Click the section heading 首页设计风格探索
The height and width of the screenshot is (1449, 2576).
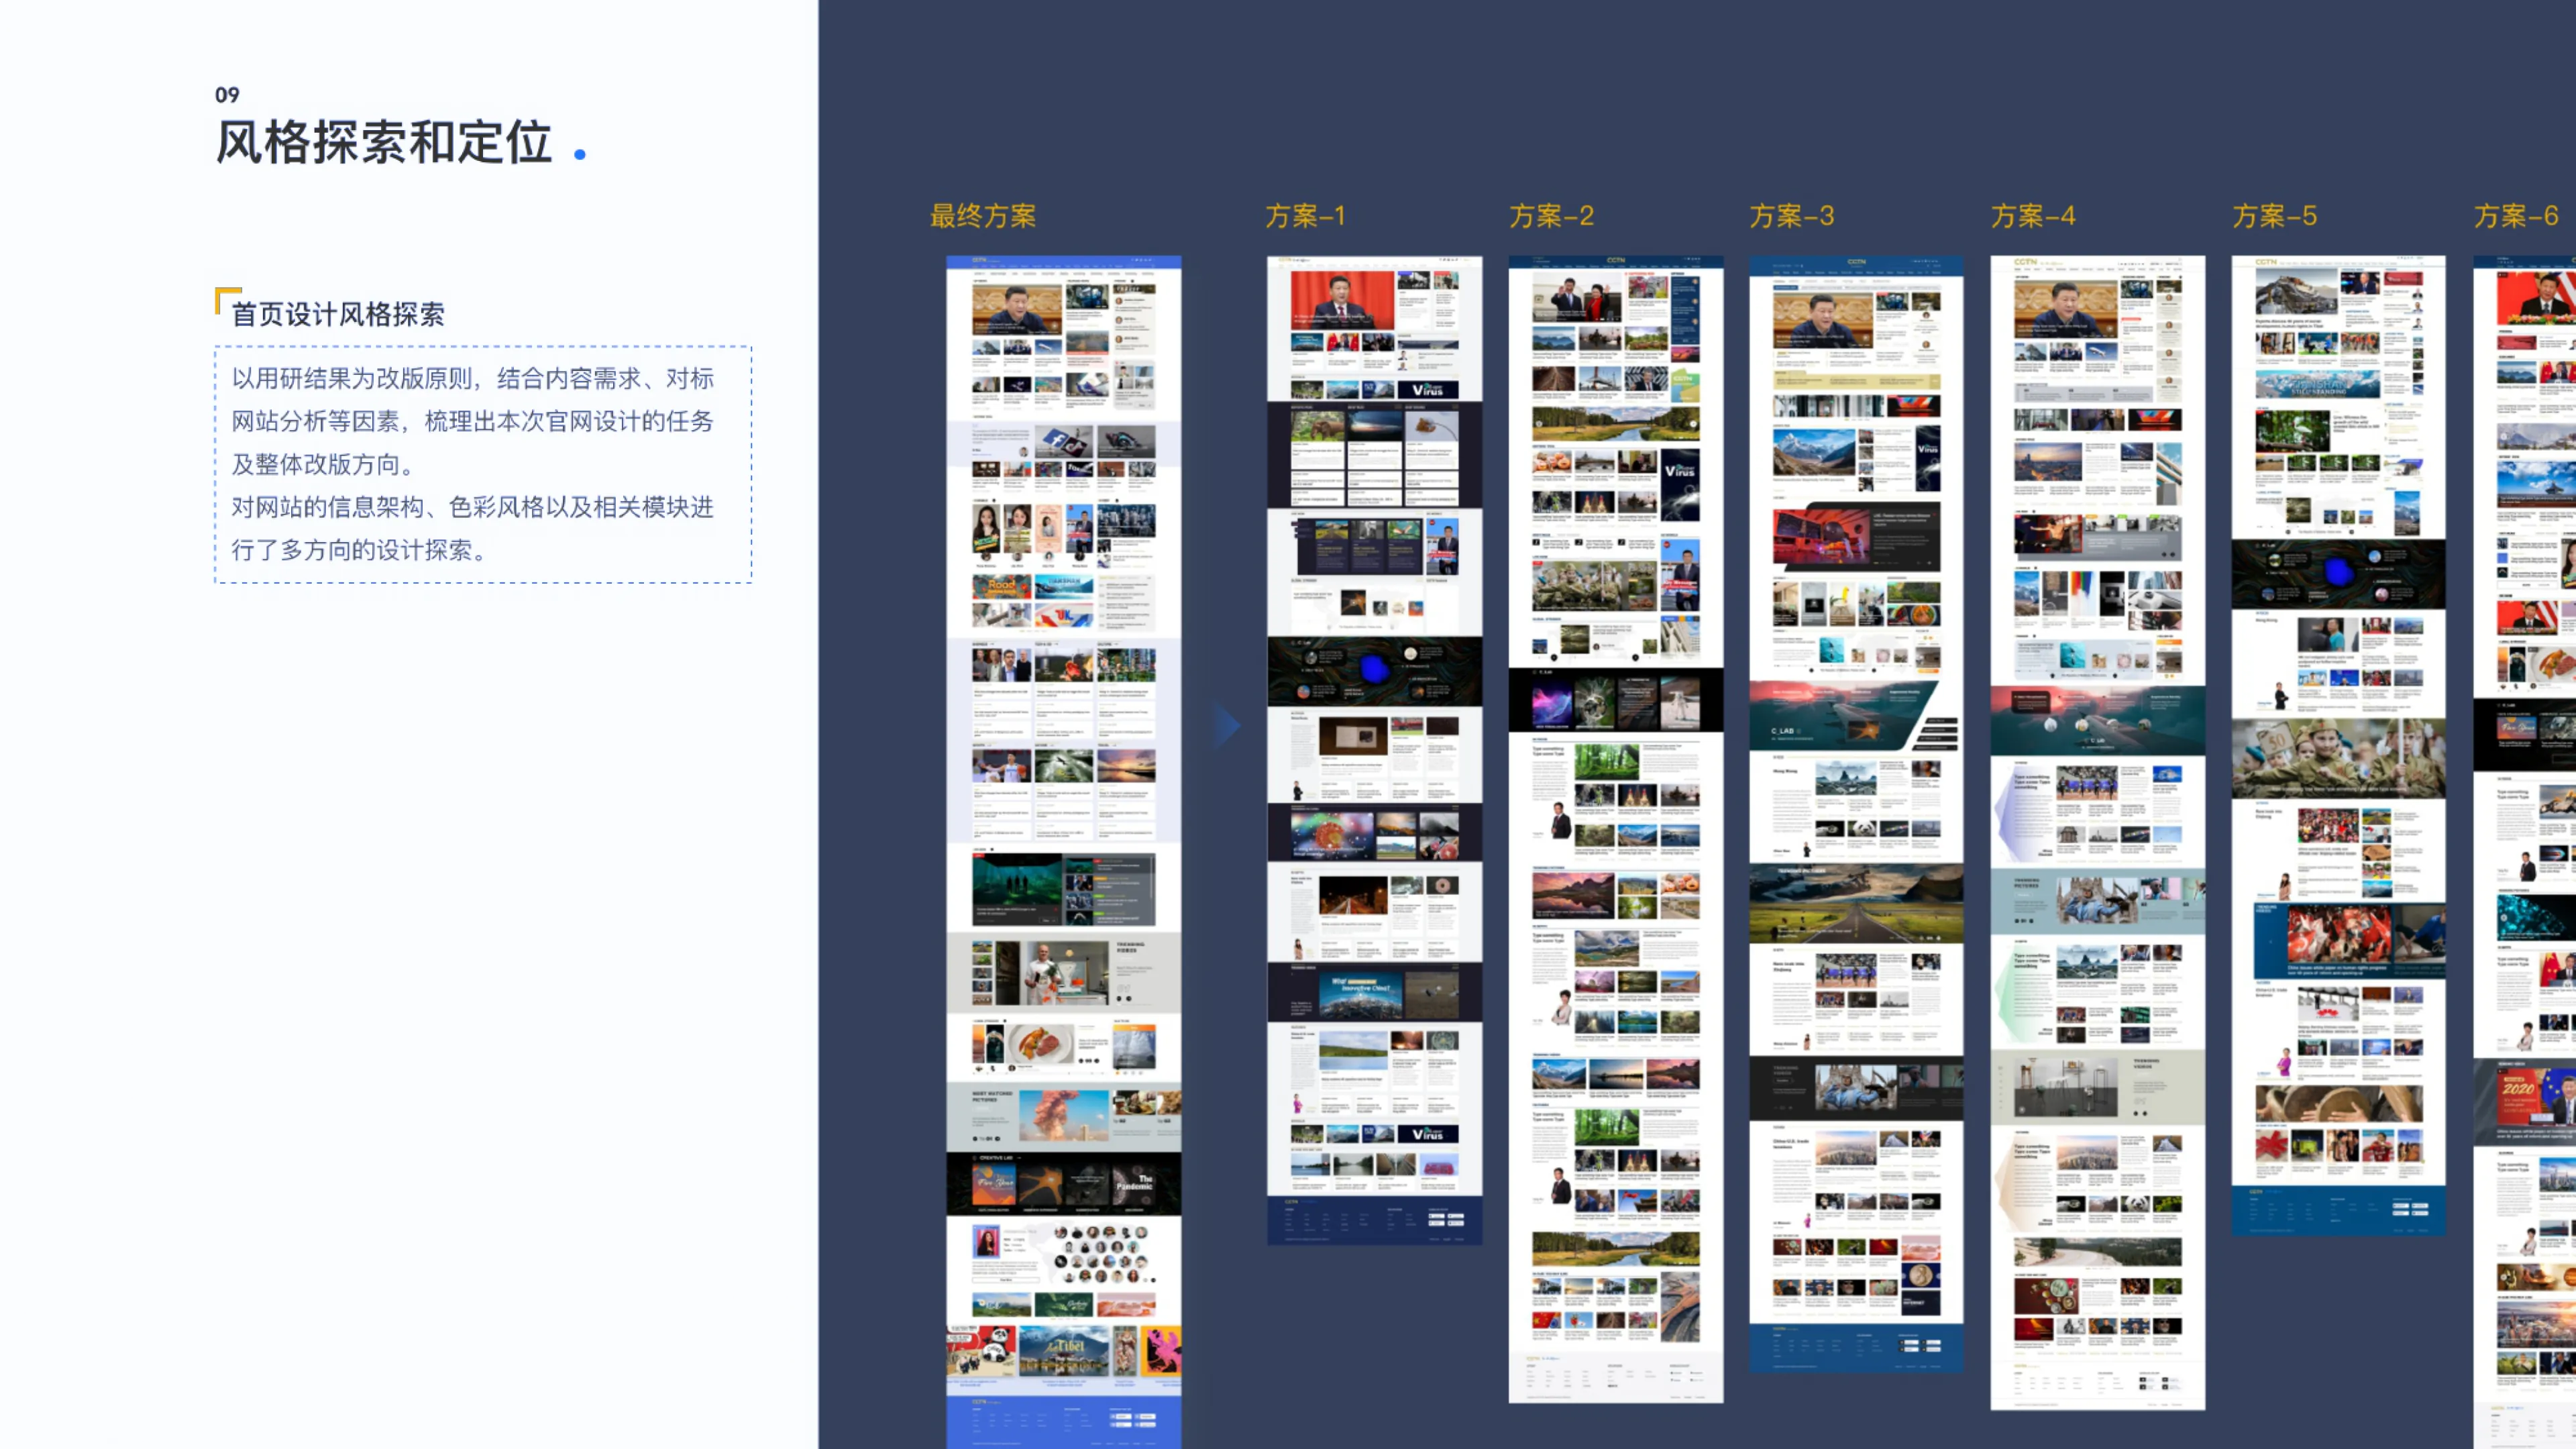(x=338, y=314)
